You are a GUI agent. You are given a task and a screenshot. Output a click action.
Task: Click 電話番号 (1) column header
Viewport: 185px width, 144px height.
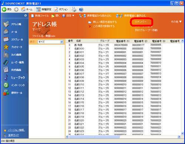(123, 41)
